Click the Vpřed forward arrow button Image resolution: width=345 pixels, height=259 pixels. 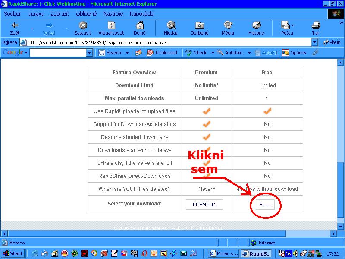pos(49,28)
